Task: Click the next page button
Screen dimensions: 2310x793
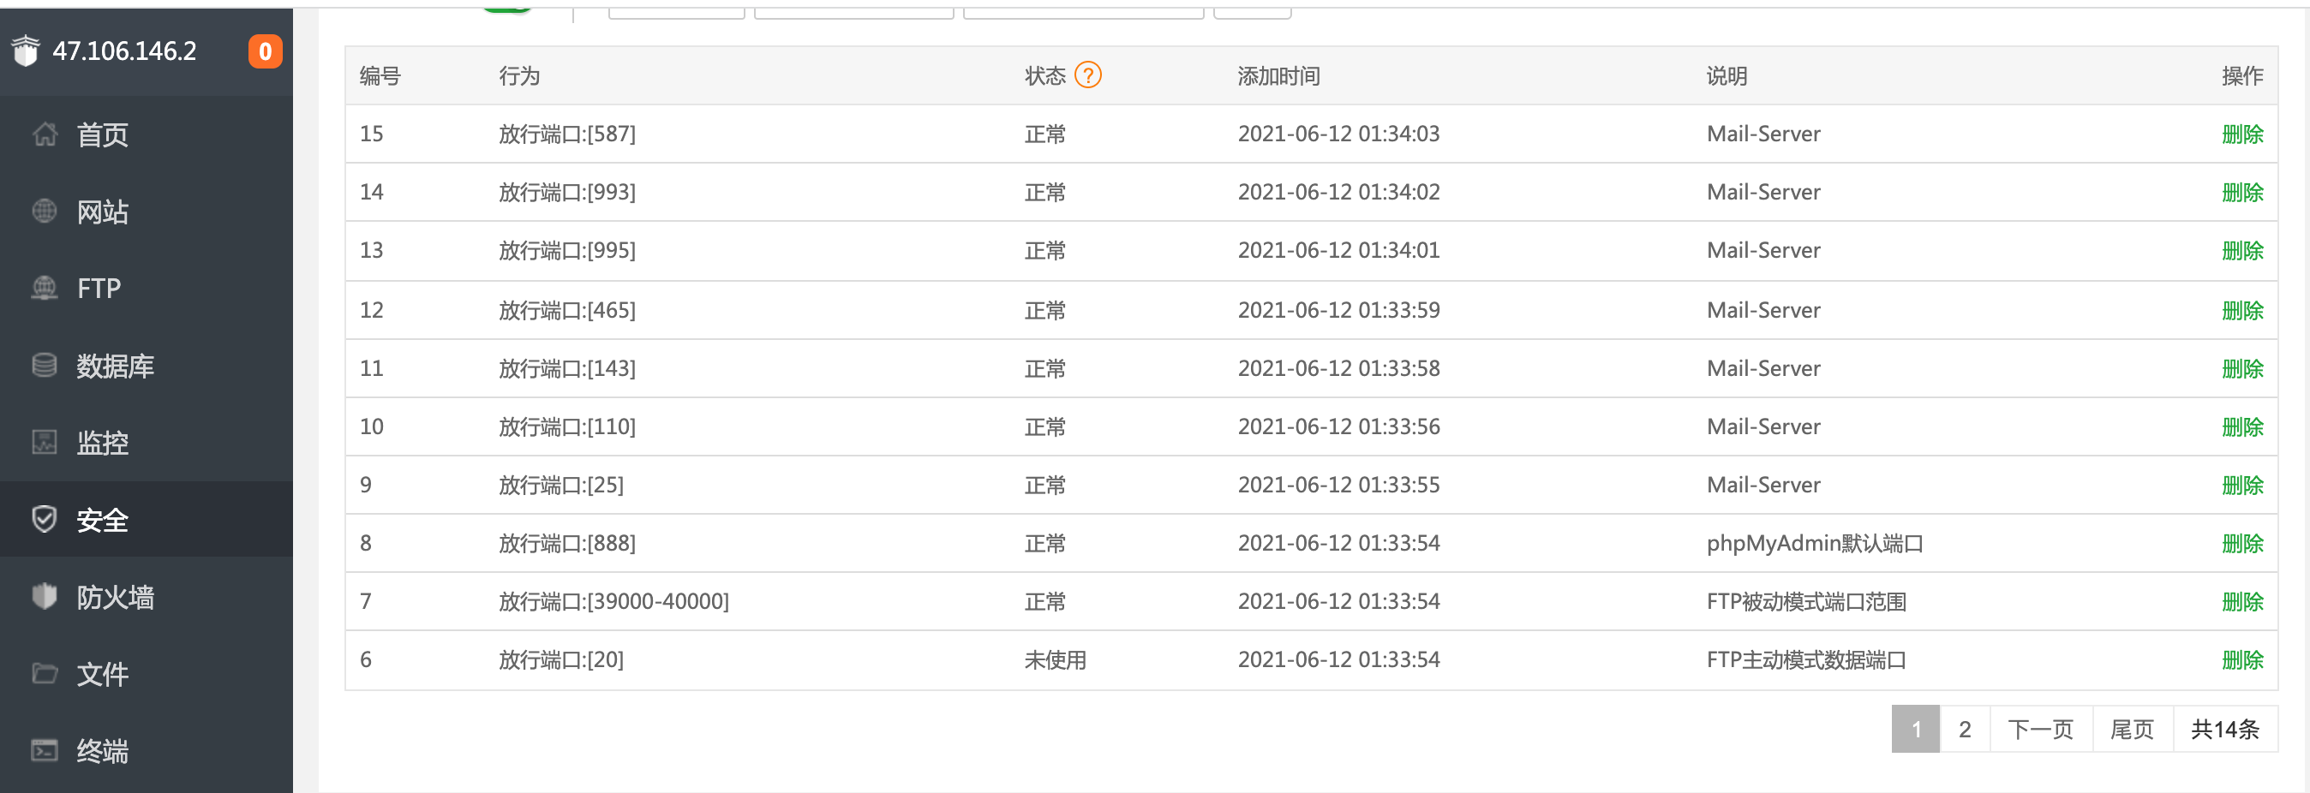Action: click(x=2040, y=730)
